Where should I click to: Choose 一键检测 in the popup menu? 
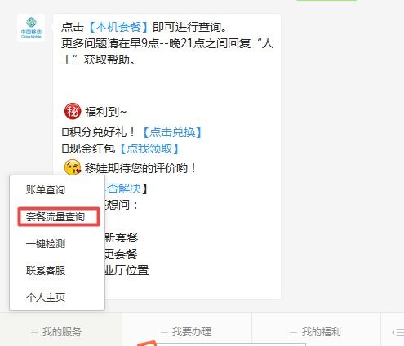tap(46, 243)
